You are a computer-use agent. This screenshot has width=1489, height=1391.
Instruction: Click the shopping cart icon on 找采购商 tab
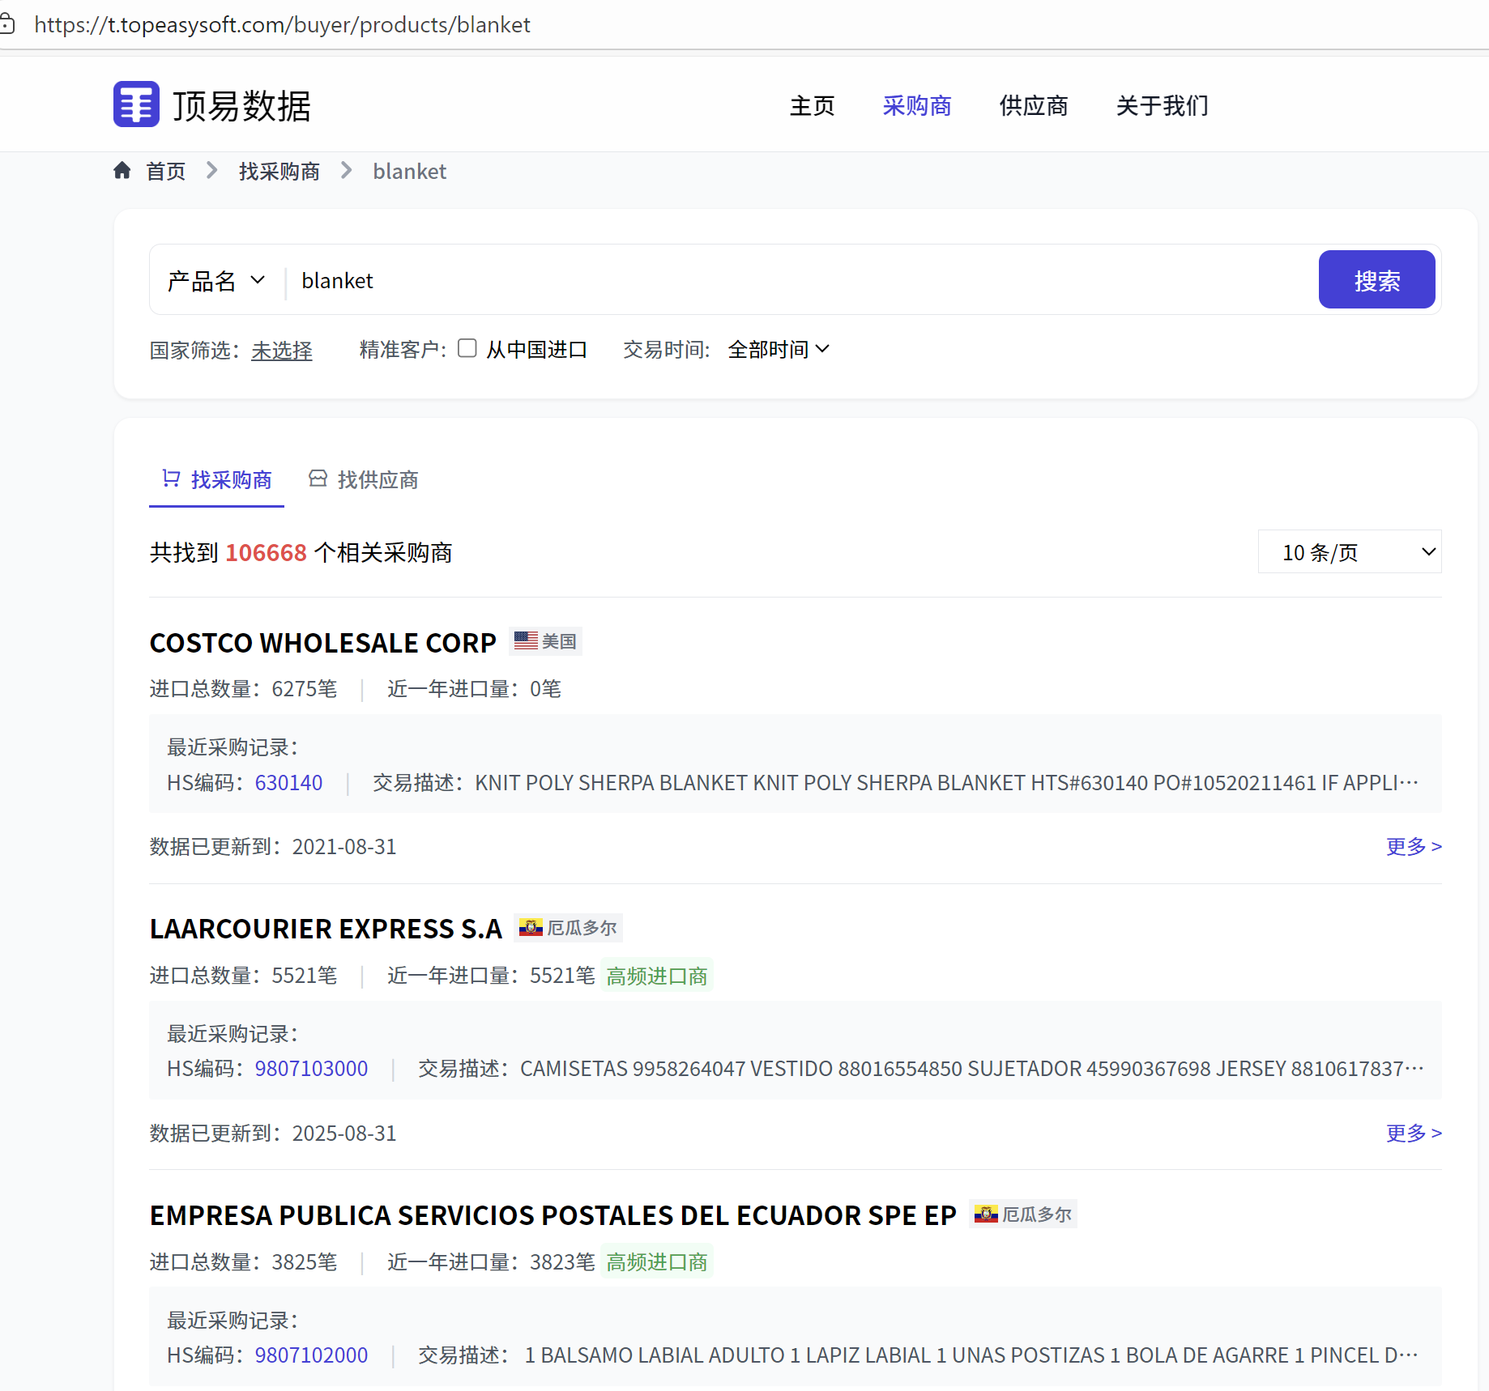click(x=171, y=479)
